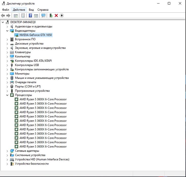Select the Устройства безопасности label
Viewport: 186px width, 177px height.
(x=32, y=164)
